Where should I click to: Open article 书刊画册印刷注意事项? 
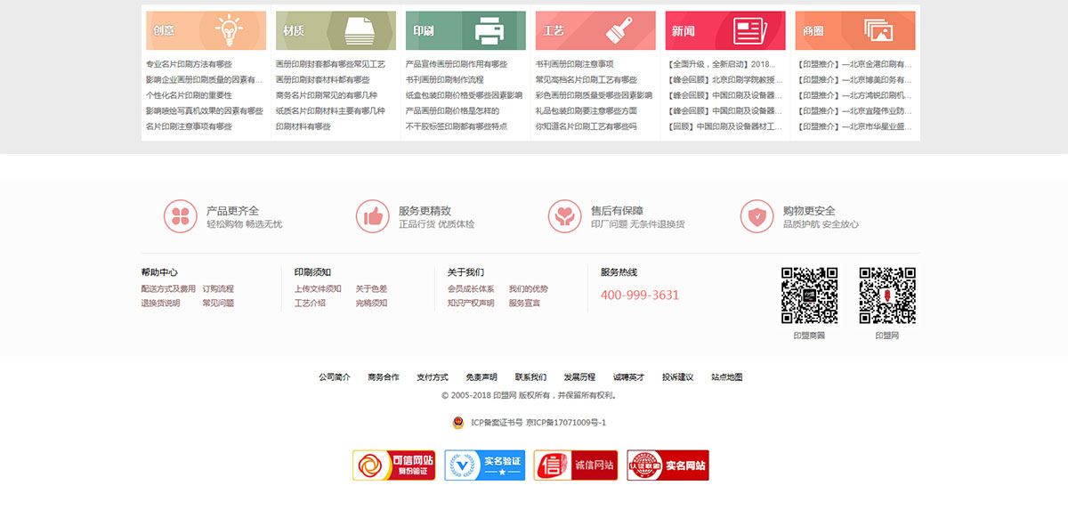[574, 64]
